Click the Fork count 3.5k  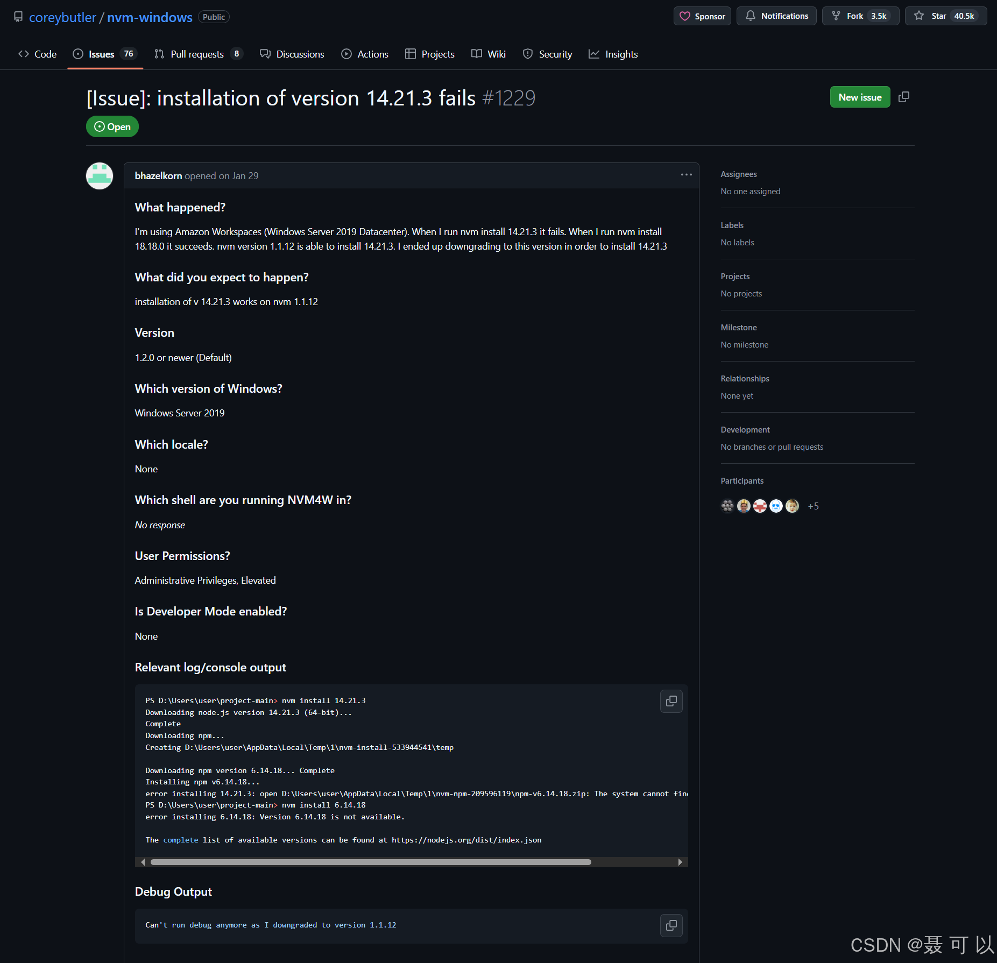(879, 16)
